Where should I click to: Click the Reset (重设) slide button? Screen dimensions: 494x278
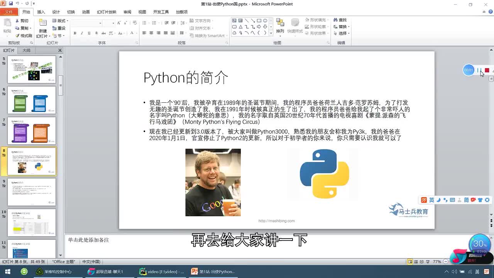coord(59,28)
